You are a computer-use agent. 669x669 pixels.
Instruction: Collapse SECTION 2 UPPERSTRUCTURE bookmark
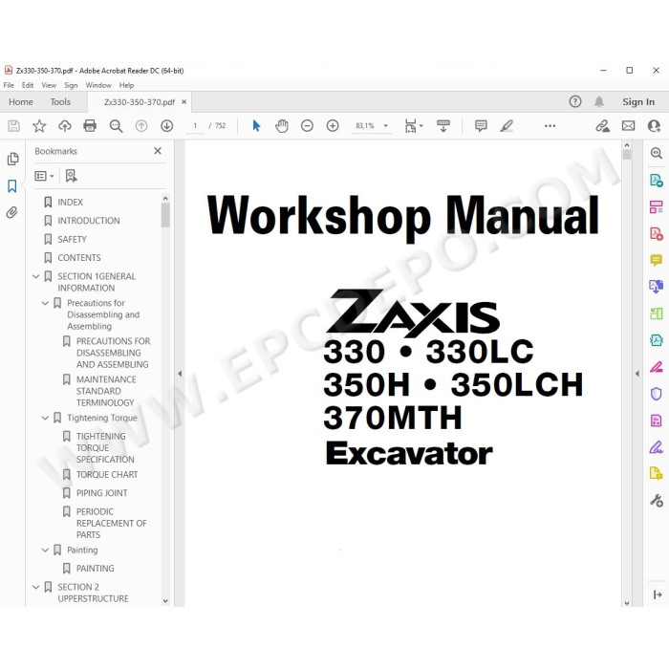[36, 587]
